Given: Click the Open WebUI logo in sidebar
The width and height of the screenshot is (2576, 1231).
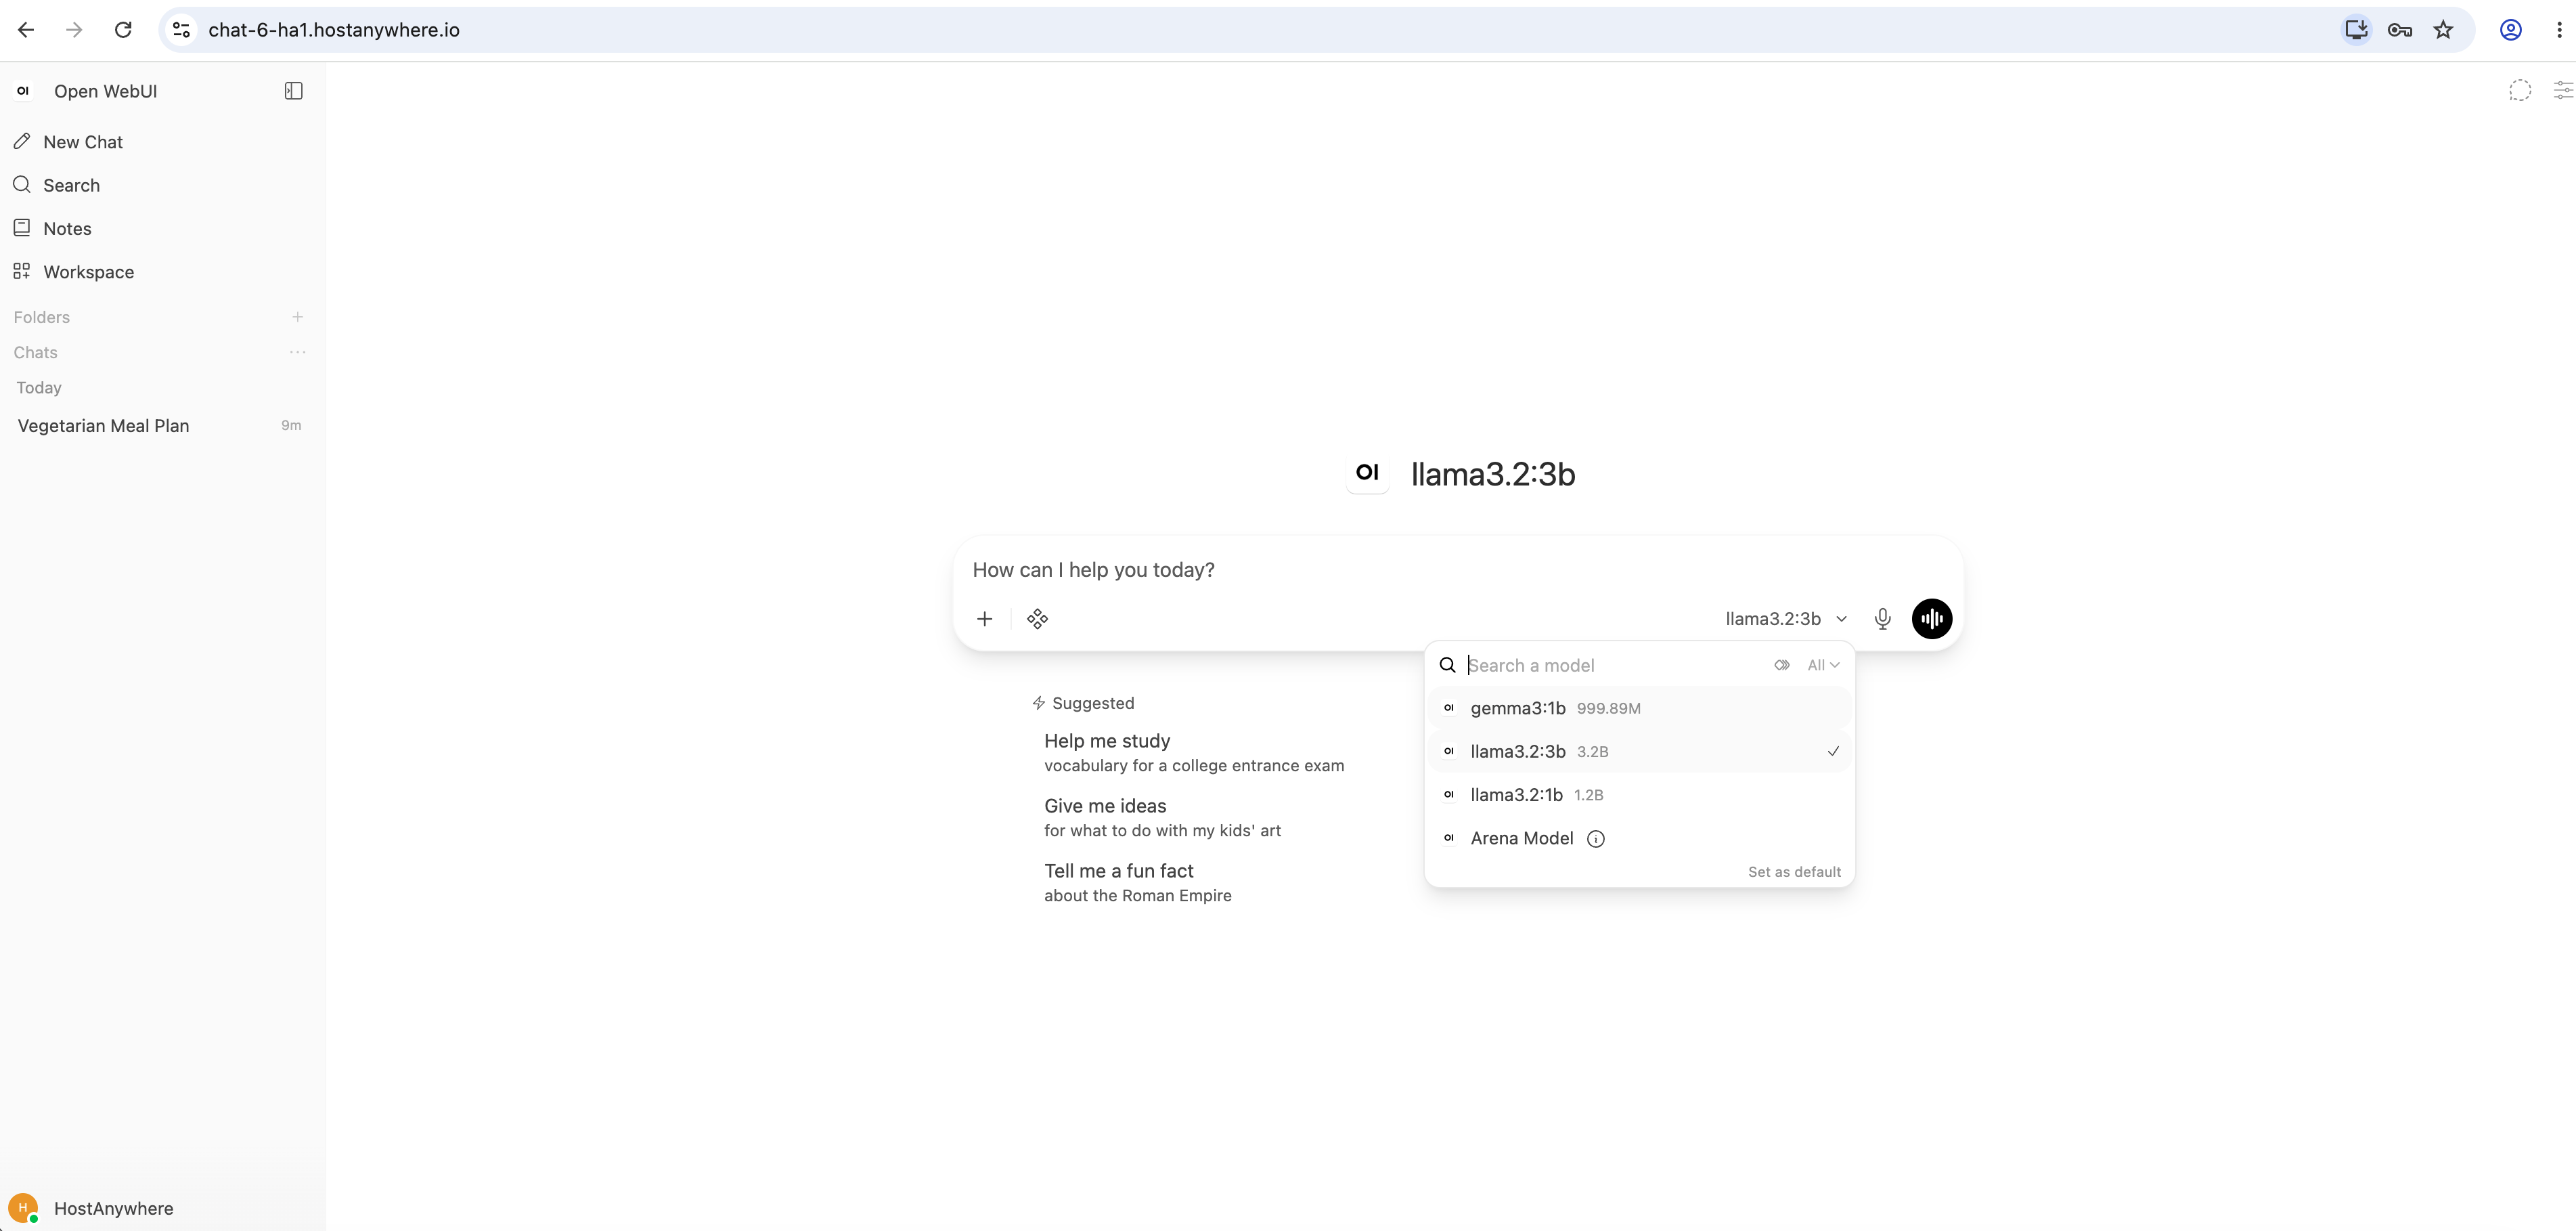Looking at the screenshot, I should 23,91.
